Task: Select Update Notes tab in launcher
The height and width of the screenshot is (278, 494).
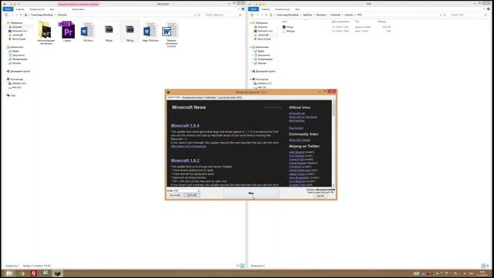Action: [x=174, y=97]
